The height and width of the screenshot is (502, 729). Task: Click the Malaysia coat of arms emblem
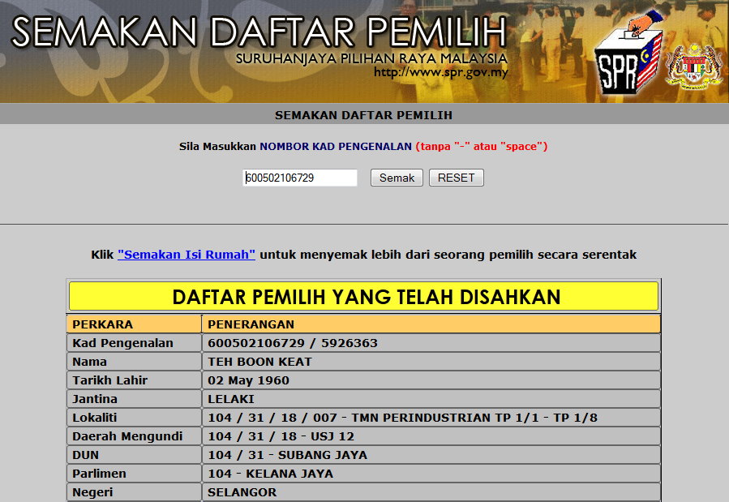coord(693,67)
